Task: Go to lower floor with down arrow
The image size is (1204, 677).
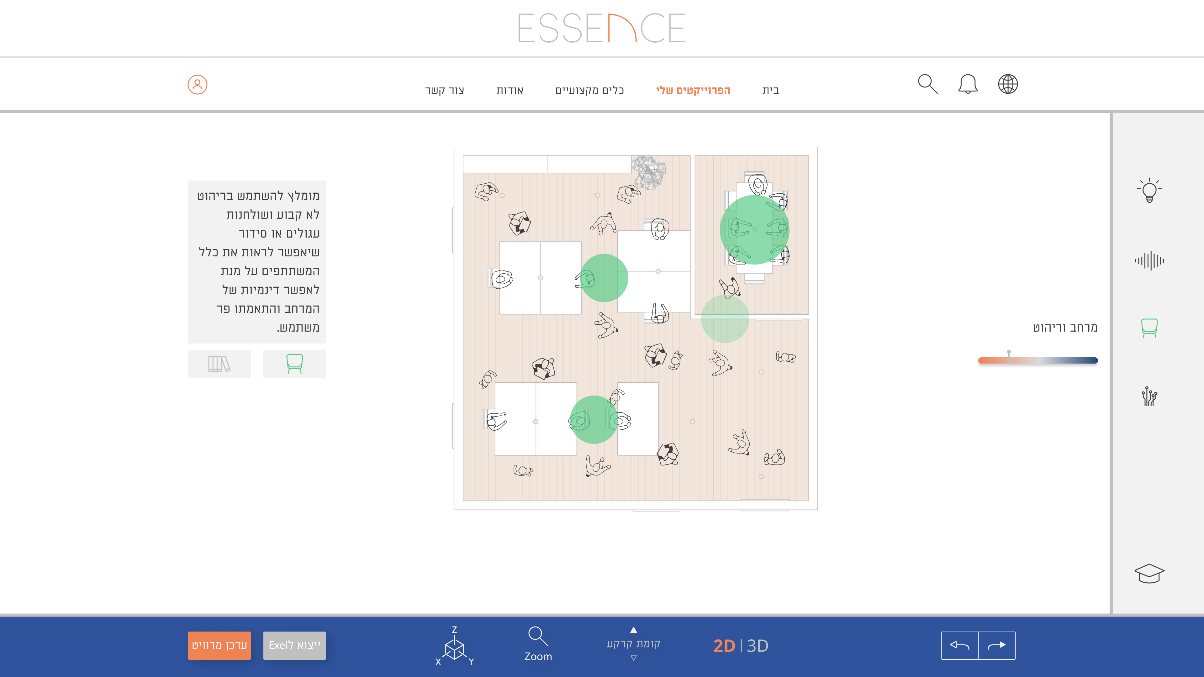Action: tap(633, 658)
